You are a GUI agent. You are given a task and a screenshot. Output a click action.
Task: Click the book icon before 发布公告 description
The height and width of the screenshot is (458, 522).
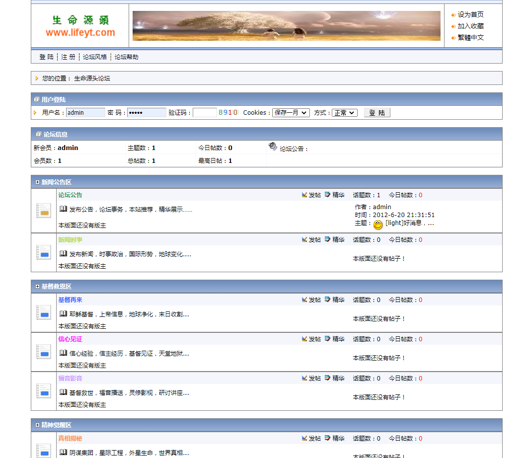(x=63, y=209)
